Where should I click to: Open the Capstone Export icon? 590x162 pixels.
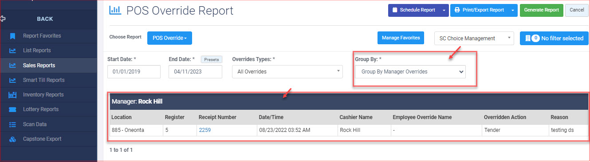pos(13,139)
